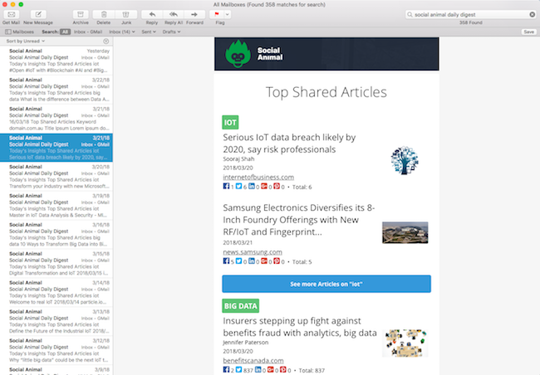Forward the selected email
The height and width of the screenshot is (375, 540).
click(x=194, y=14)
